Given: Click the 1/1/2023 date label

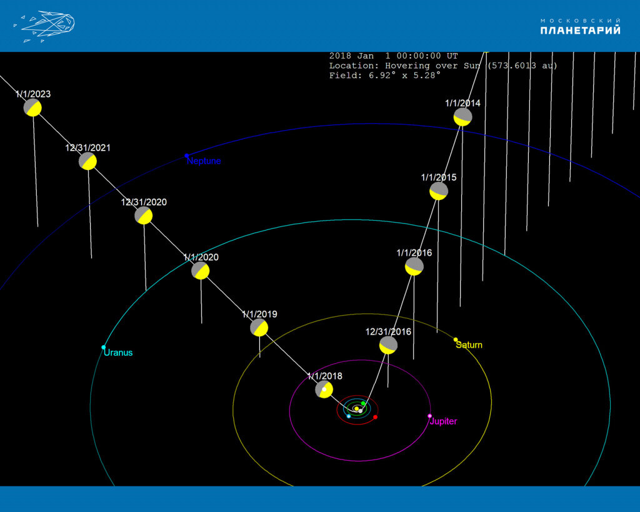Looking at the screenshot, I should [33, 94].
